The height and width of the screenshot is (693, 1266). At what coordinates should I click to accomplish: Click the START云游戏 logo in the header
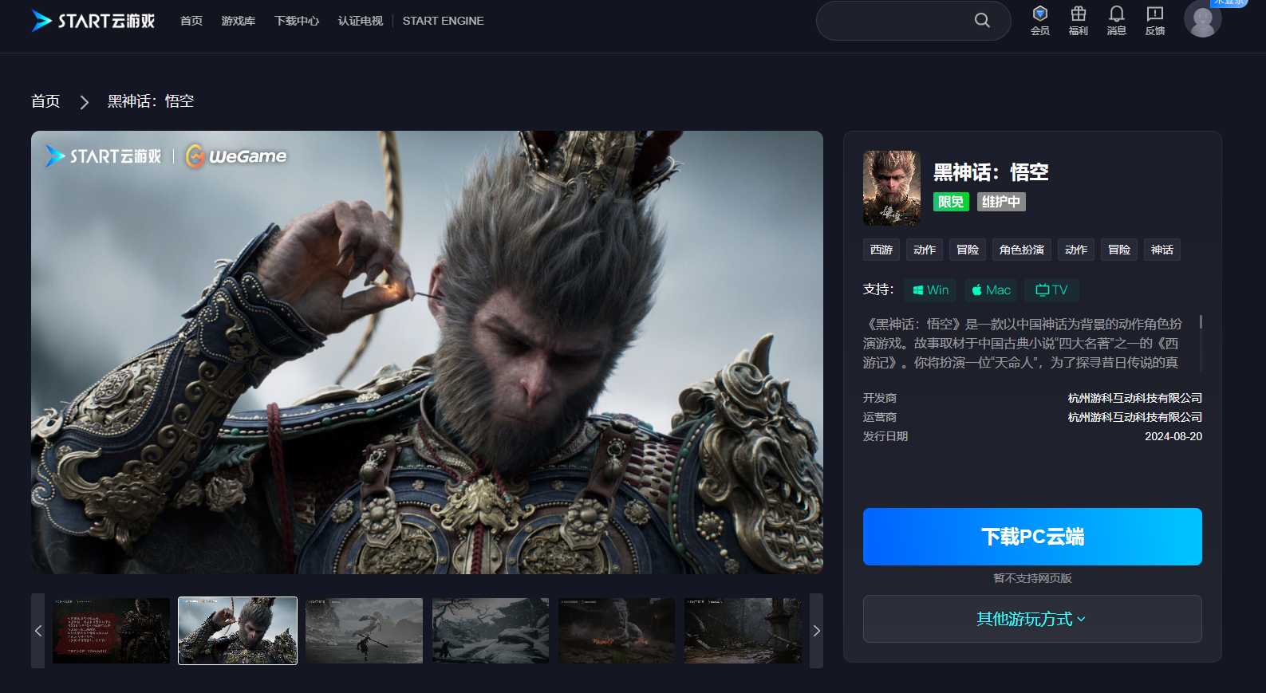tap(93, 21)
